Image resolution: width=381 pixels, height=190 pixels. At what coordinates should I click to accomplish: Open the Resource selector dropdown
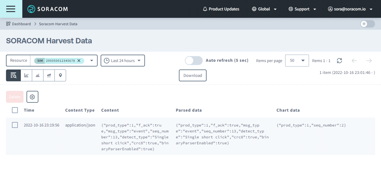pos(91,61)
